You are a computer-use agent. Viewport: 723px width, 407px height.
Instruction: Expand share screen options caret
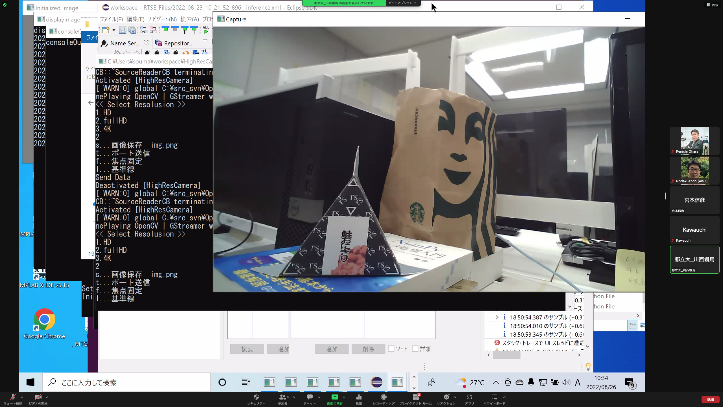pyautogui.click(x=344, y=397)
